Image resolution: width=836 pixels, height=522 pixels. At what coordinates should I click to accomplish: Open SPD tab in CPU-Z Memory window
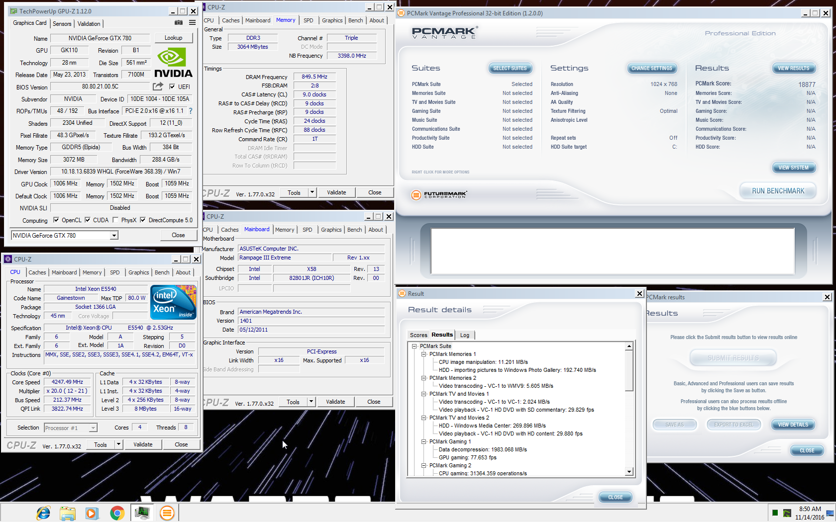309,20
